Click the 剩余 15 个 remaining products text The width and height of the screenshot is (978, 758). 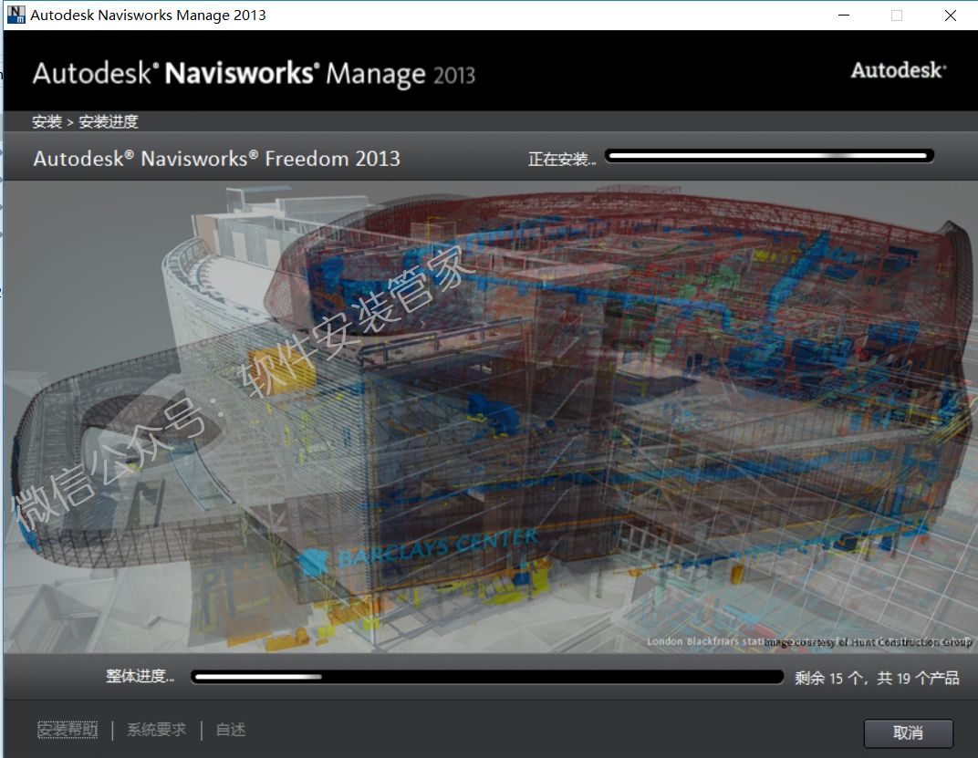[876, 678]
